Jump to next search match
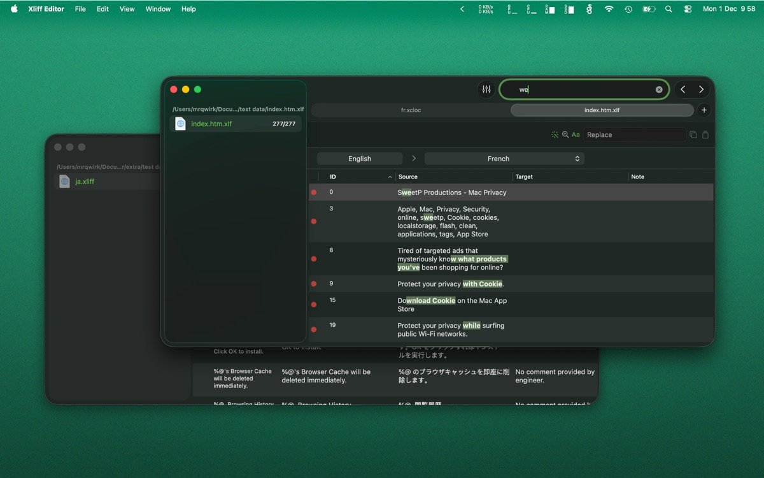 point(701,90)
